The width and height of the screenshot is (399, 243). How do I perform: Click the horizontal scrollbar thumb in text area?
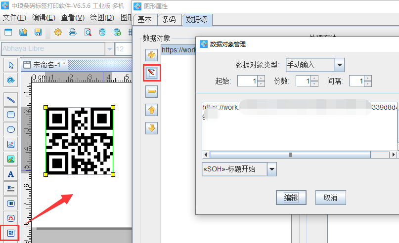[290, 155]
